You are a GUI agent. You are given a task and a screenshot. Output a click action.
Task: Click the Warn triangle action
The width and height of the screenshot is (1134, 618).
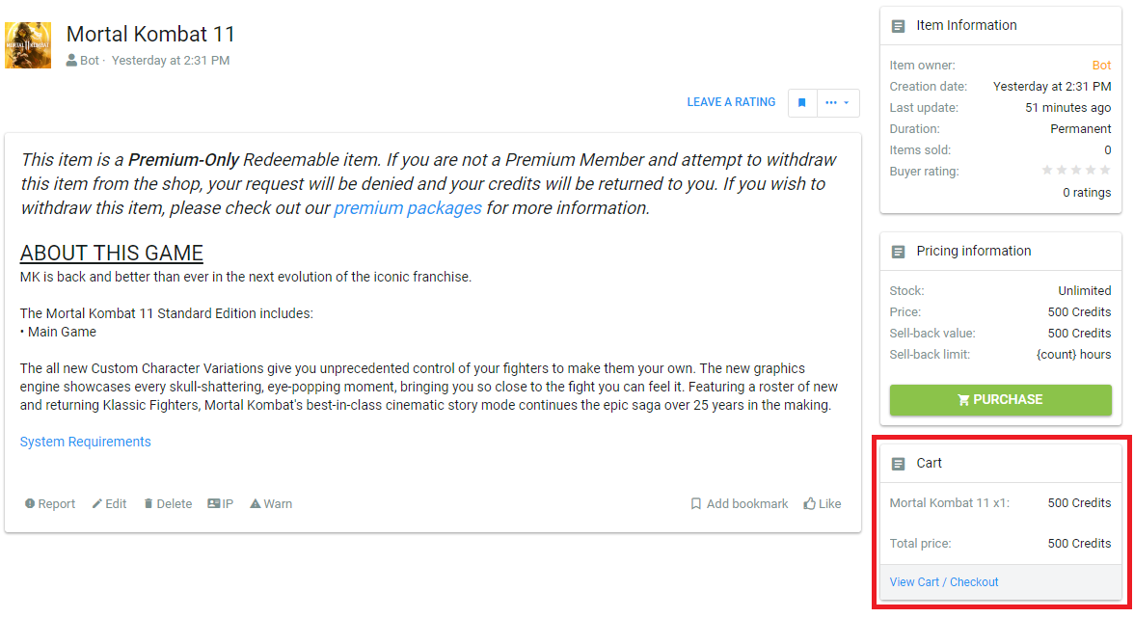pos(271,503)
